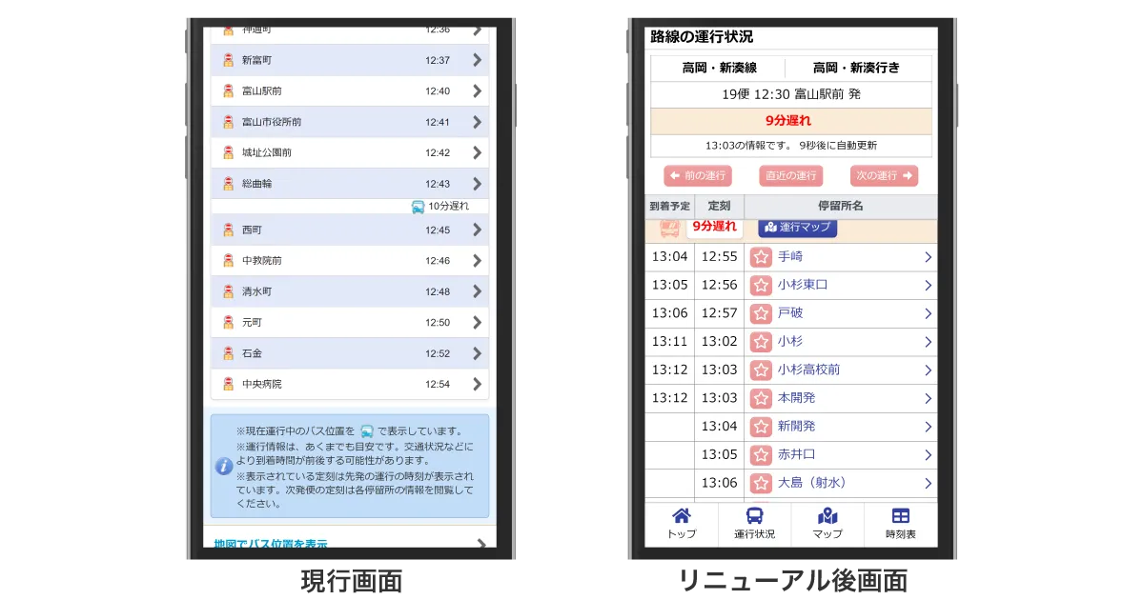Open the chevron arrow on 富山駅前 row
The height and width of the screenshot is (600, 1144).
tap(478, 90)
